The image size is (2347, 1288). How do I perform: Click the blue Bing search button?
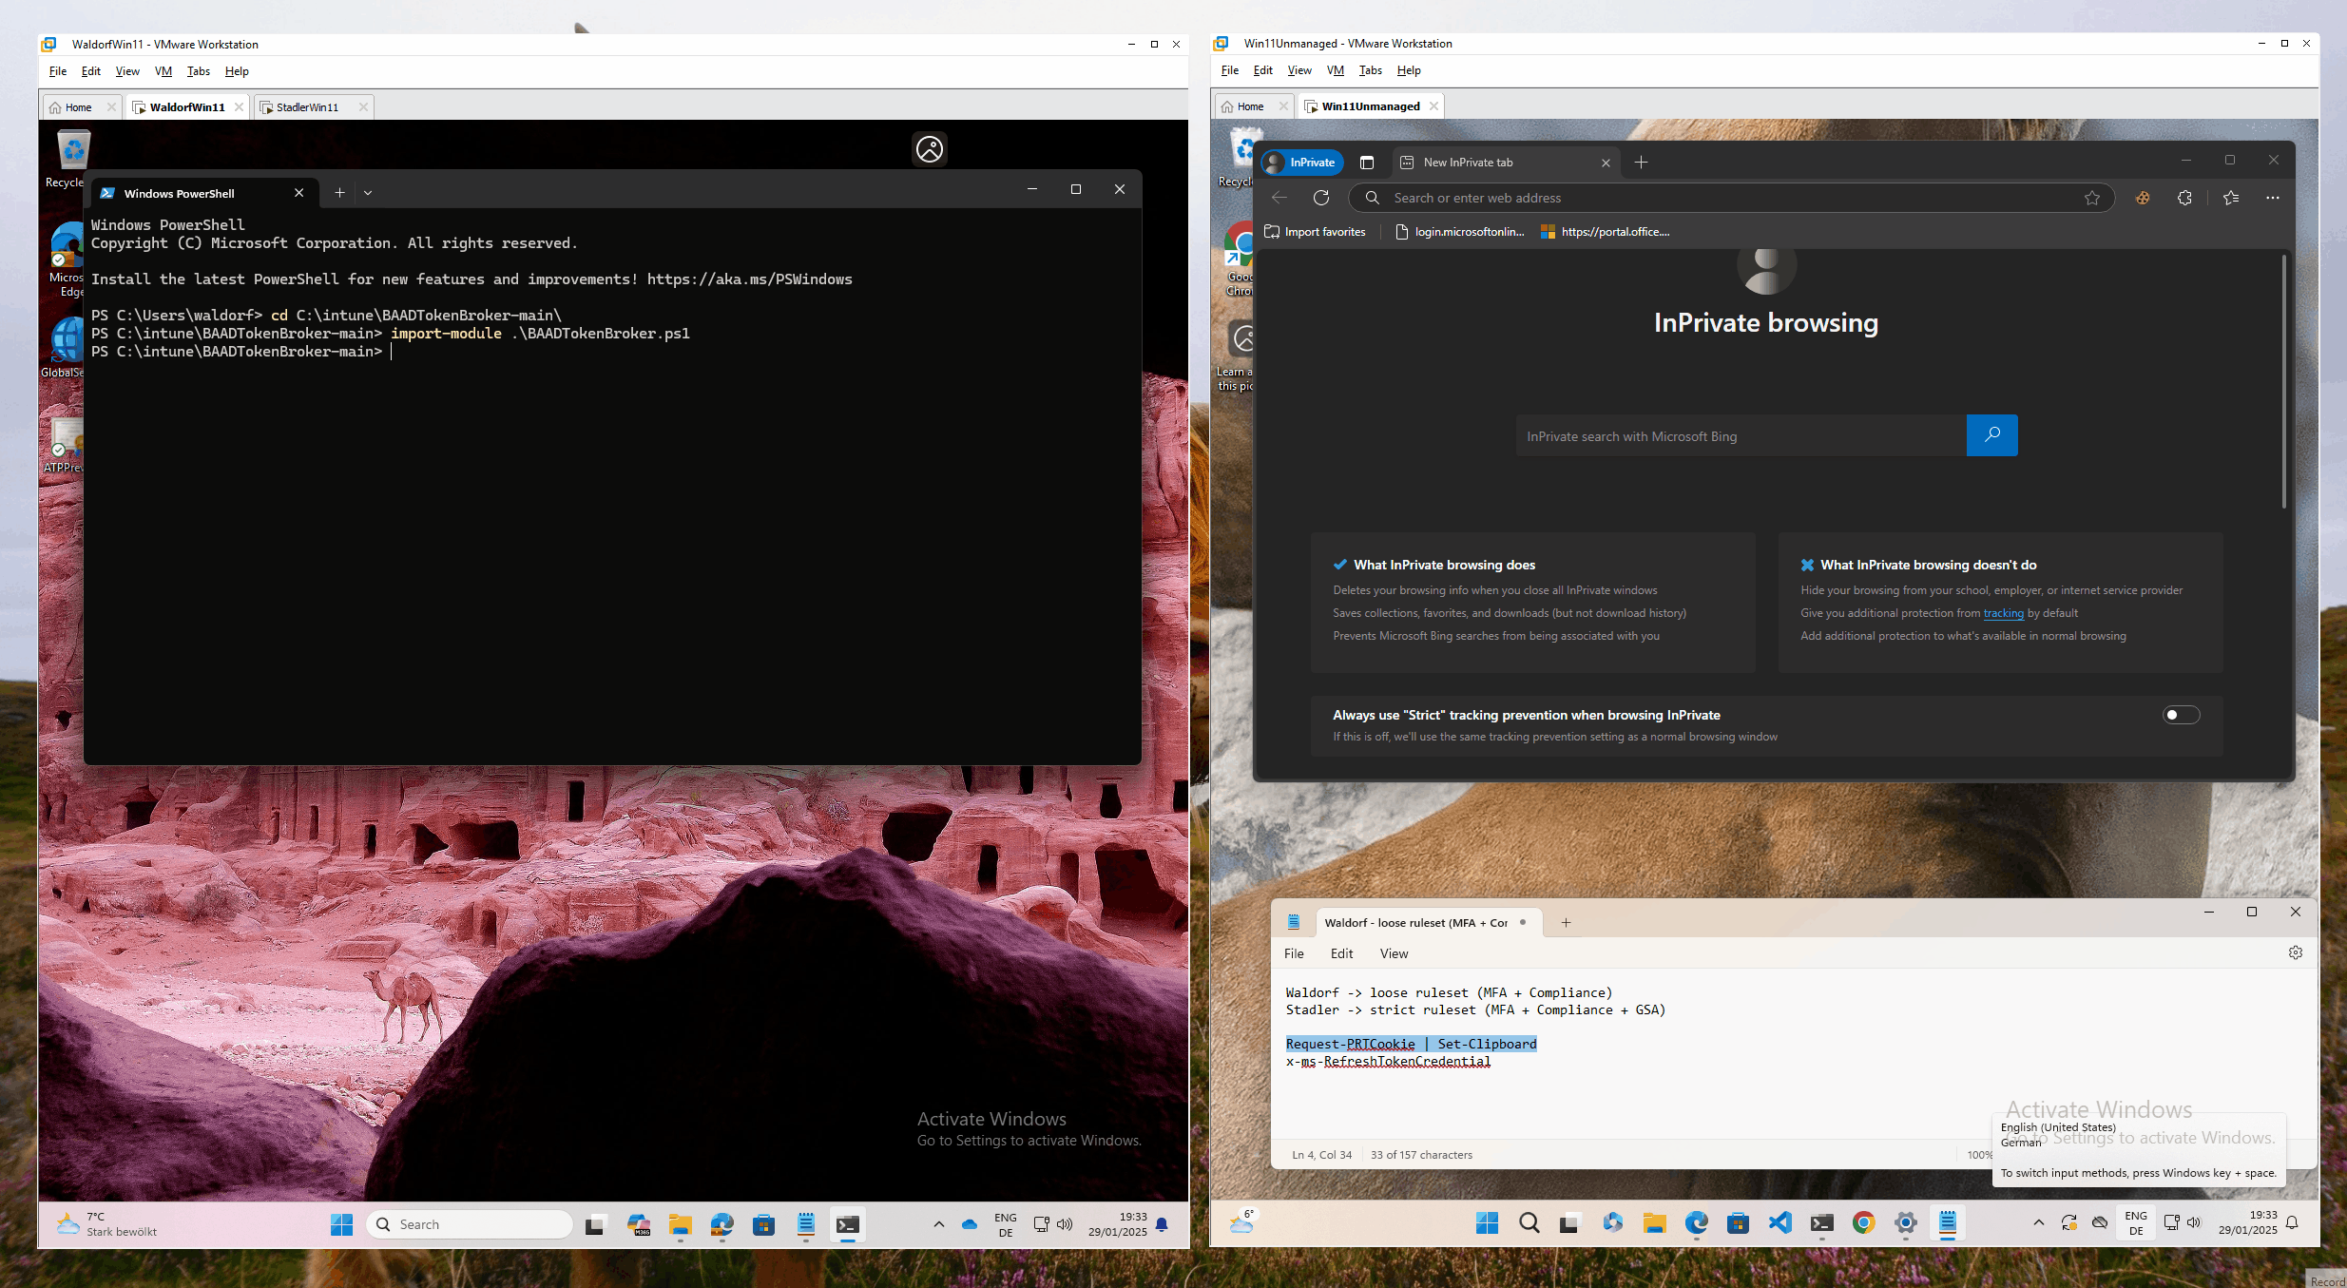pyautogui.click(x=1991, y=435)
